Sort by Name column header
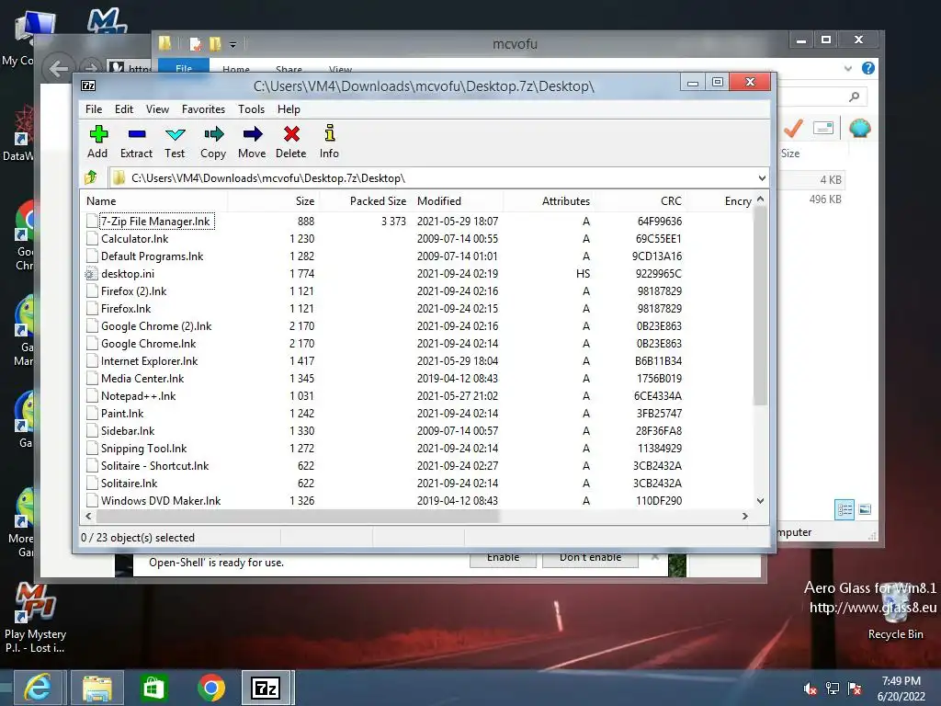This screenshot has height=706, width=941. [x=153, y=201]
